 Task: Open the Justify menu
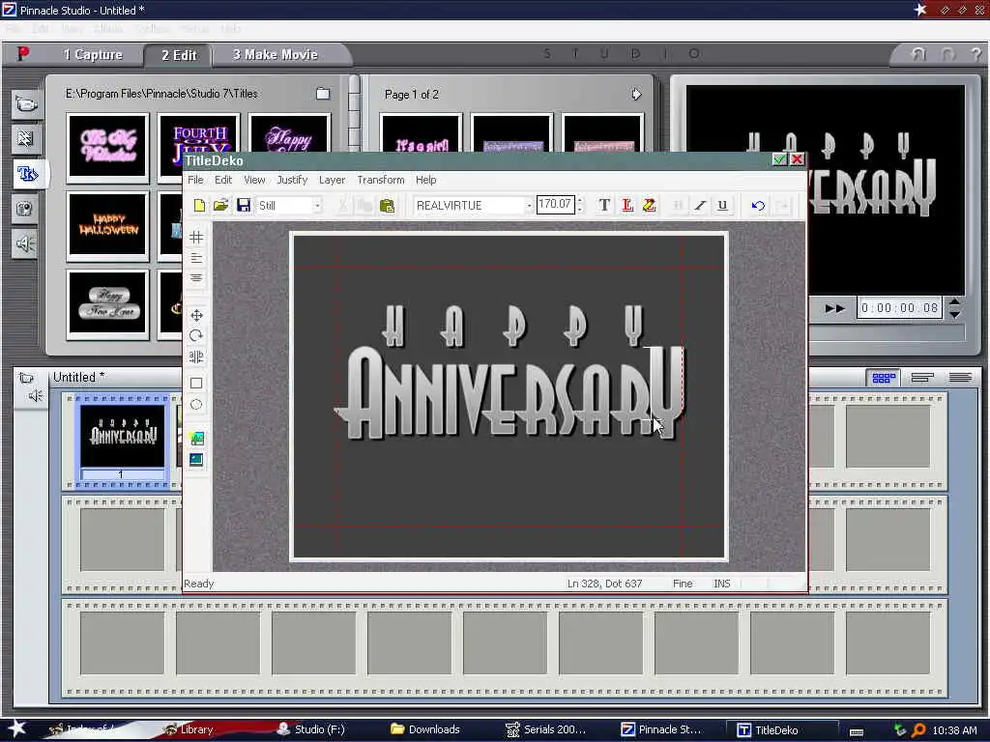point(292,180)
